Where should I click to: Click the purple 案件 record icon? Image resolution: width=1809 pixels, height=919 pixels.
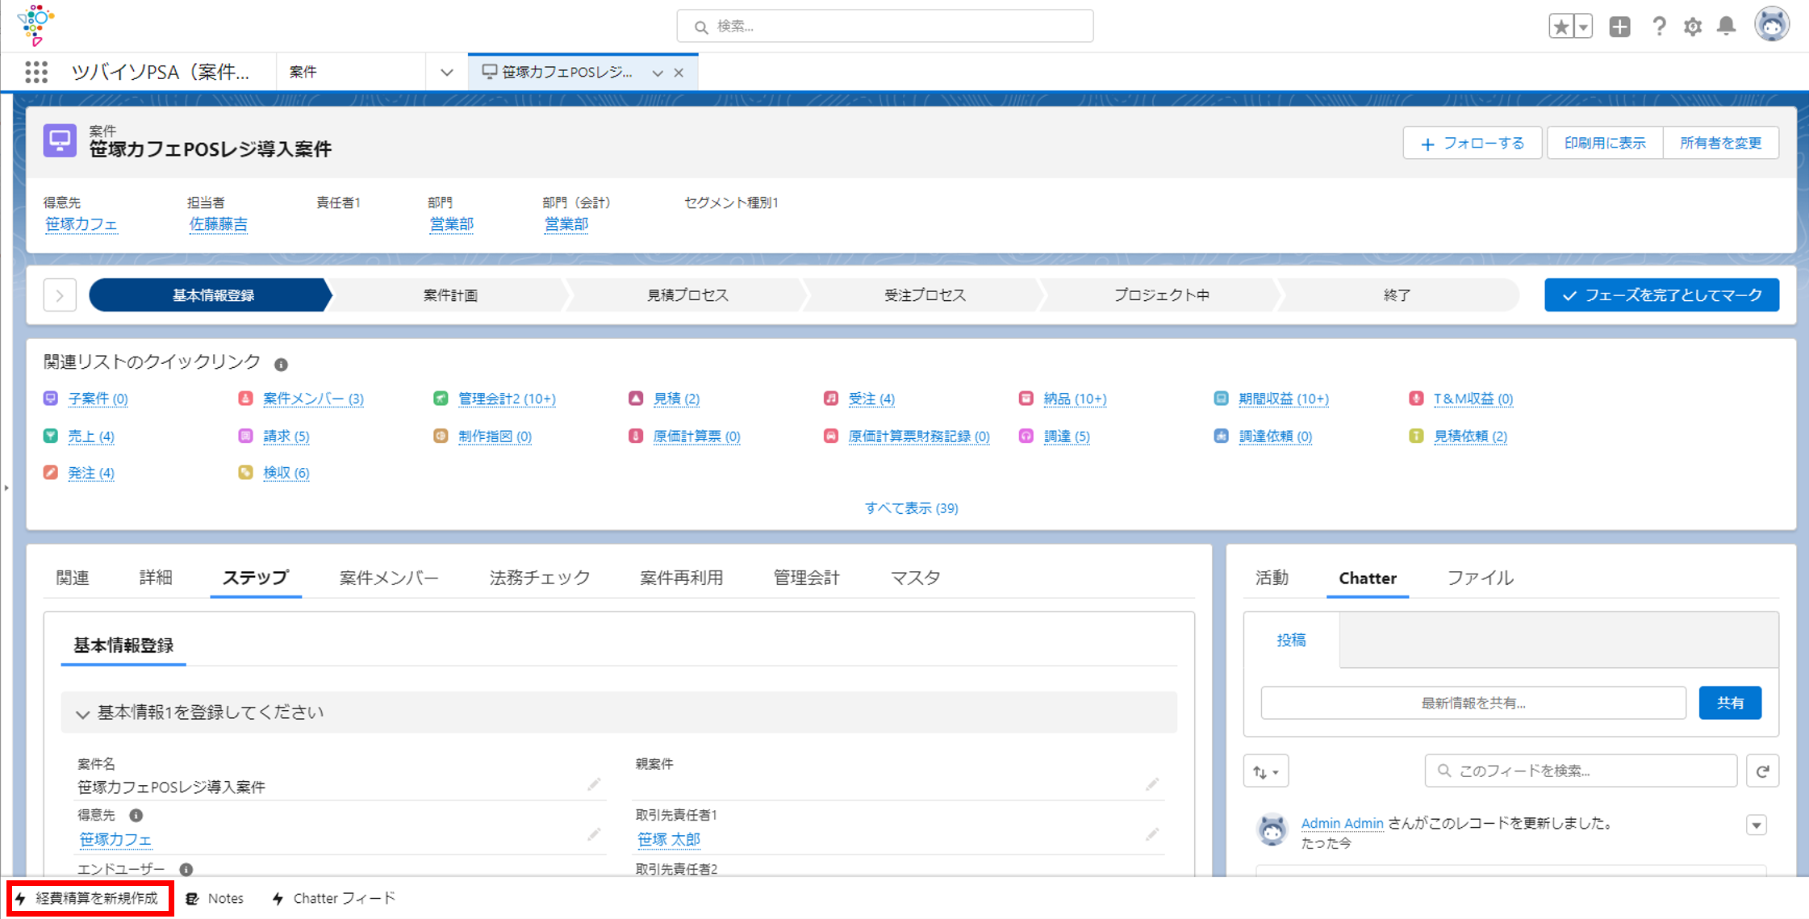(x=60, y=140)
